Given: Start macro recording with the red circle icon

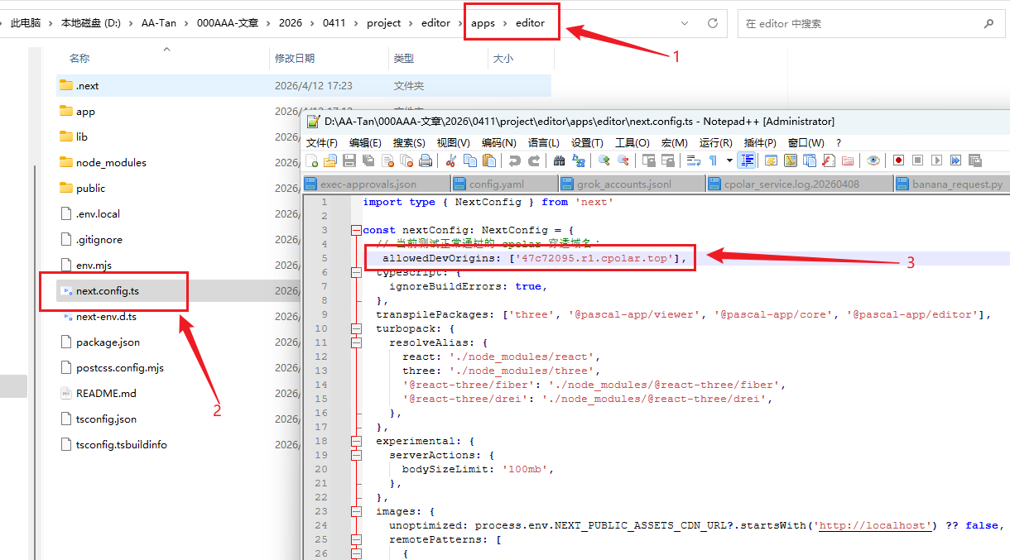Looking at the screenshot, I should (x=898, y=160).
